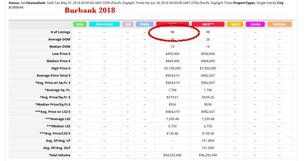The image size is (306, 161).
Task: Click the median price value $849,000
Action: click(x=172, y=61)
